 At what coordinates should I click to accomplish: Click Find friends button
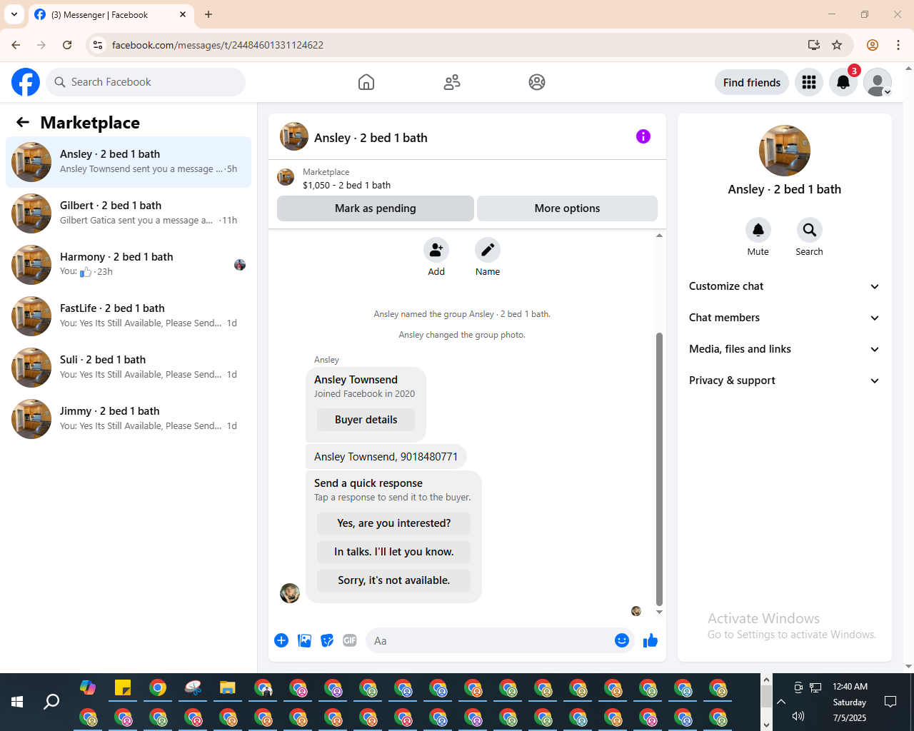click(x=752, y=82)
